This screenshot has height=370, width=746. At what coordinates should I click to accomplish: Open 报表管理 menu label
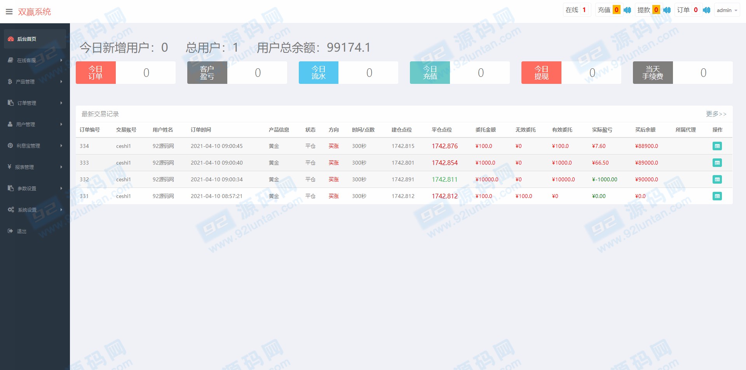[24, 167]
